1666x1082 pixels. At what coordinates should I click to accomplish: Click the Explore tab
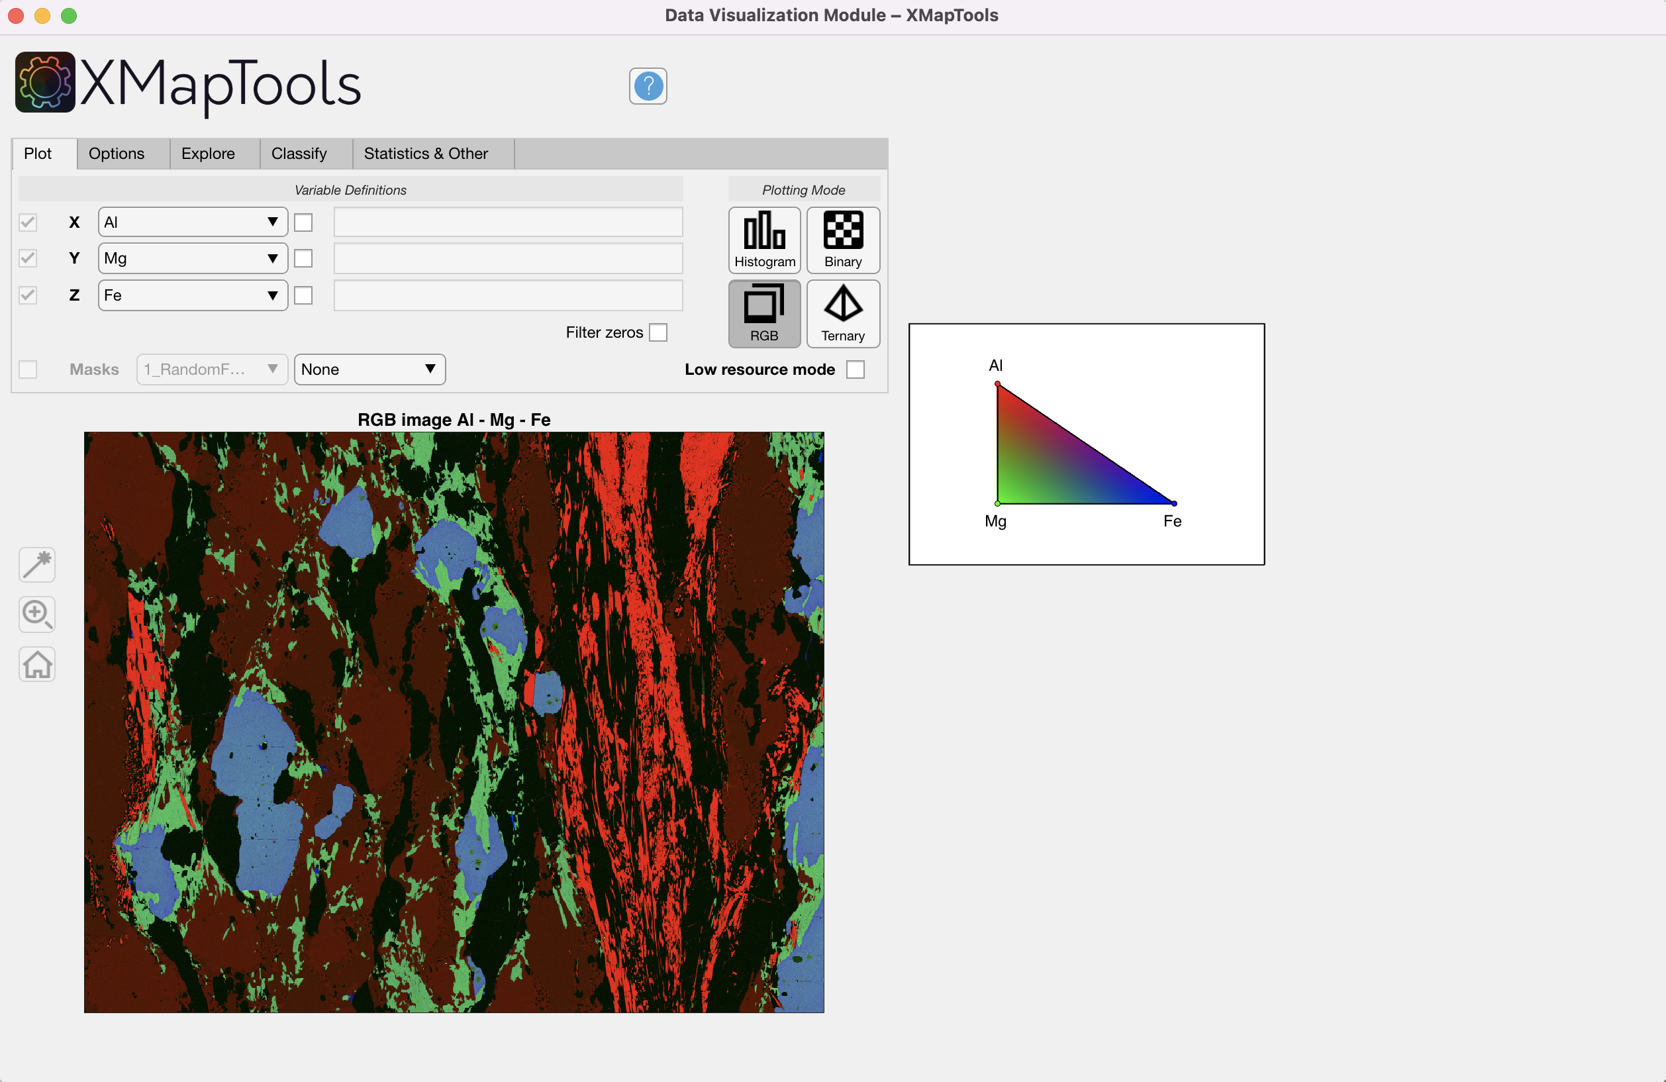(x=208, y=153)
